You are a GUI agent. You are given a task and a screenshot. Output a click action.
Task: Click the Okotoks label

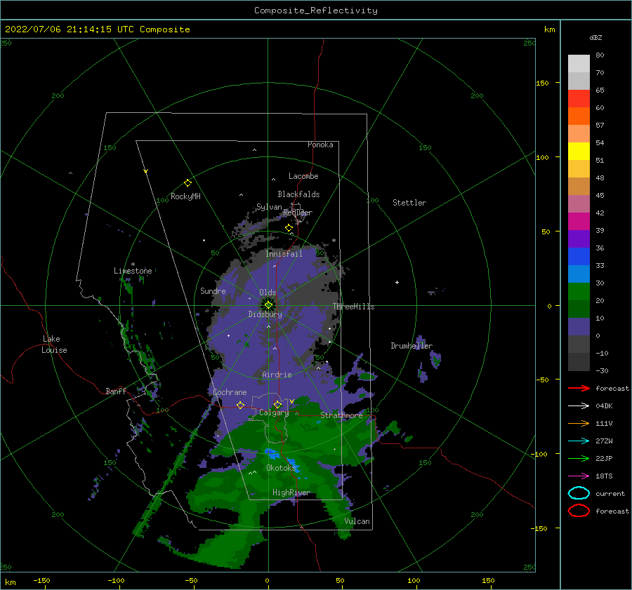coord(281,467)
